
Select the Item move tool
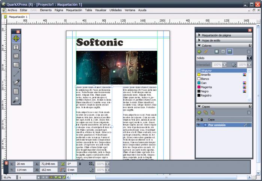pos(16,38)
